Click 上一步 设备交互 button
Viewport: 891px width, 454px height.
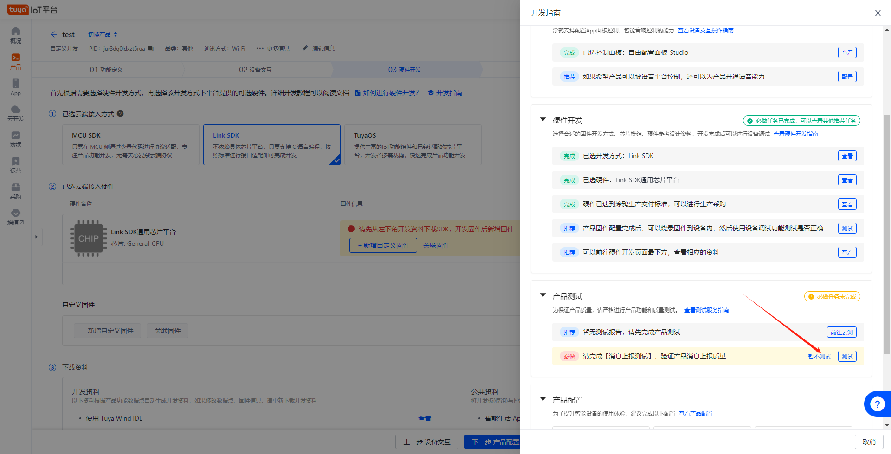coord(427,442)
